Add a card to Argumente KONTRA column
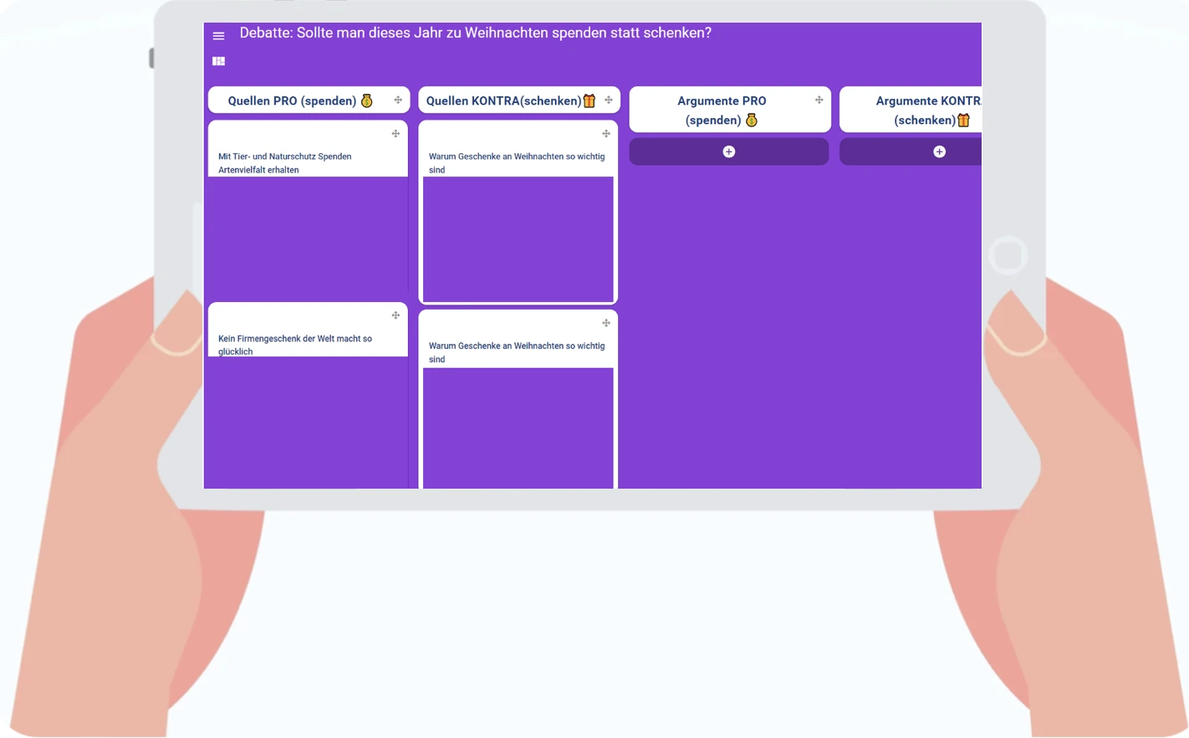Viewport: 1189px width, 738px height. 939,151
